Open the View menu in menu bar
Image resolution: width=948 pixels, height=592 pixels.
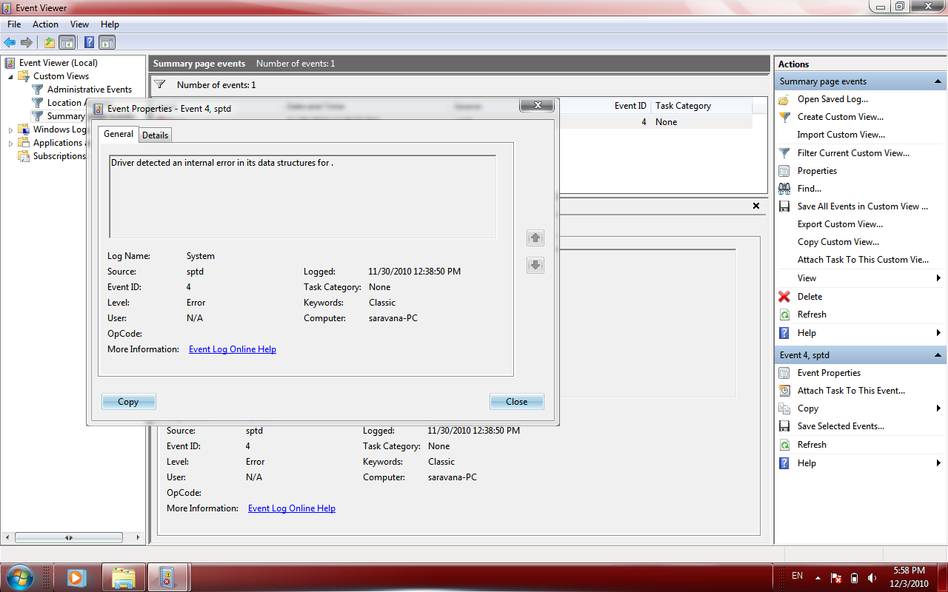[x=79, y=24]
